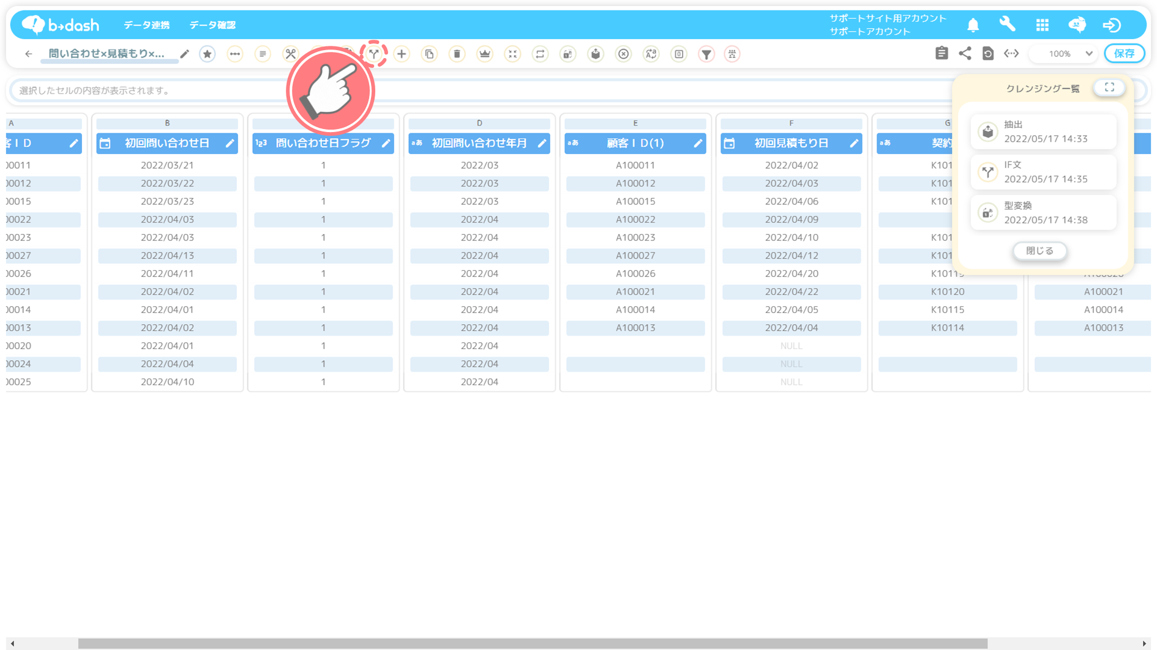
Task: Click the star favorite icon in toolbar
Action: (208, 54)
